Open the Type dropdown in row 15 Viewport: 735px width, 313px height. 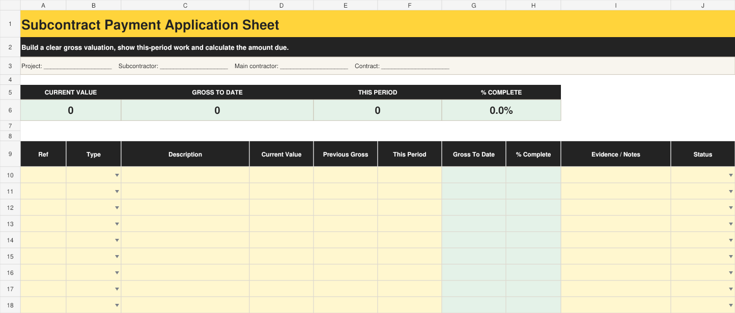[117, 257]
